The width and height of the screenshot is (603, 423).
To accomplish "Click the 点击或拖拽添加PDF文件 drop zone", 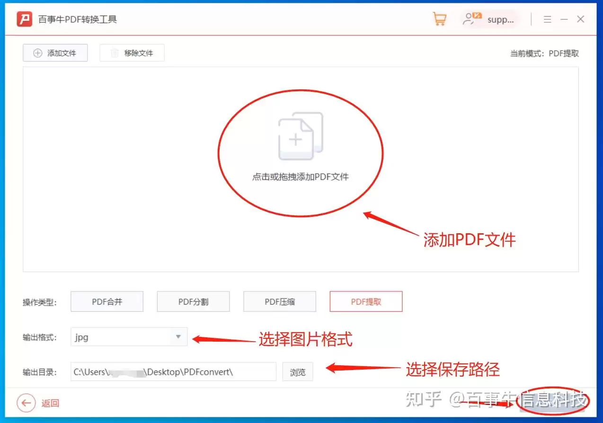I will click(x=301, y=176).
